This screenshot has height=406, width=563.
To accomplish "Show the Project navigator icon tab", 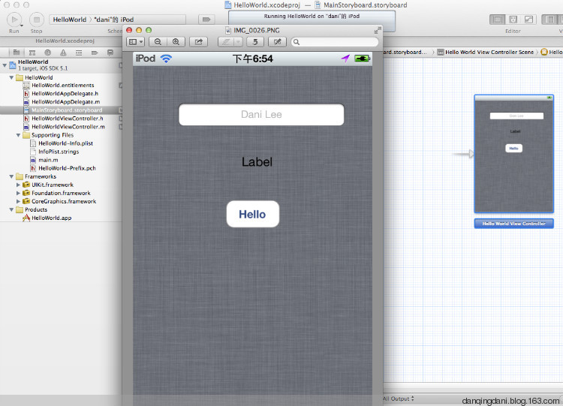I will 17,53.
